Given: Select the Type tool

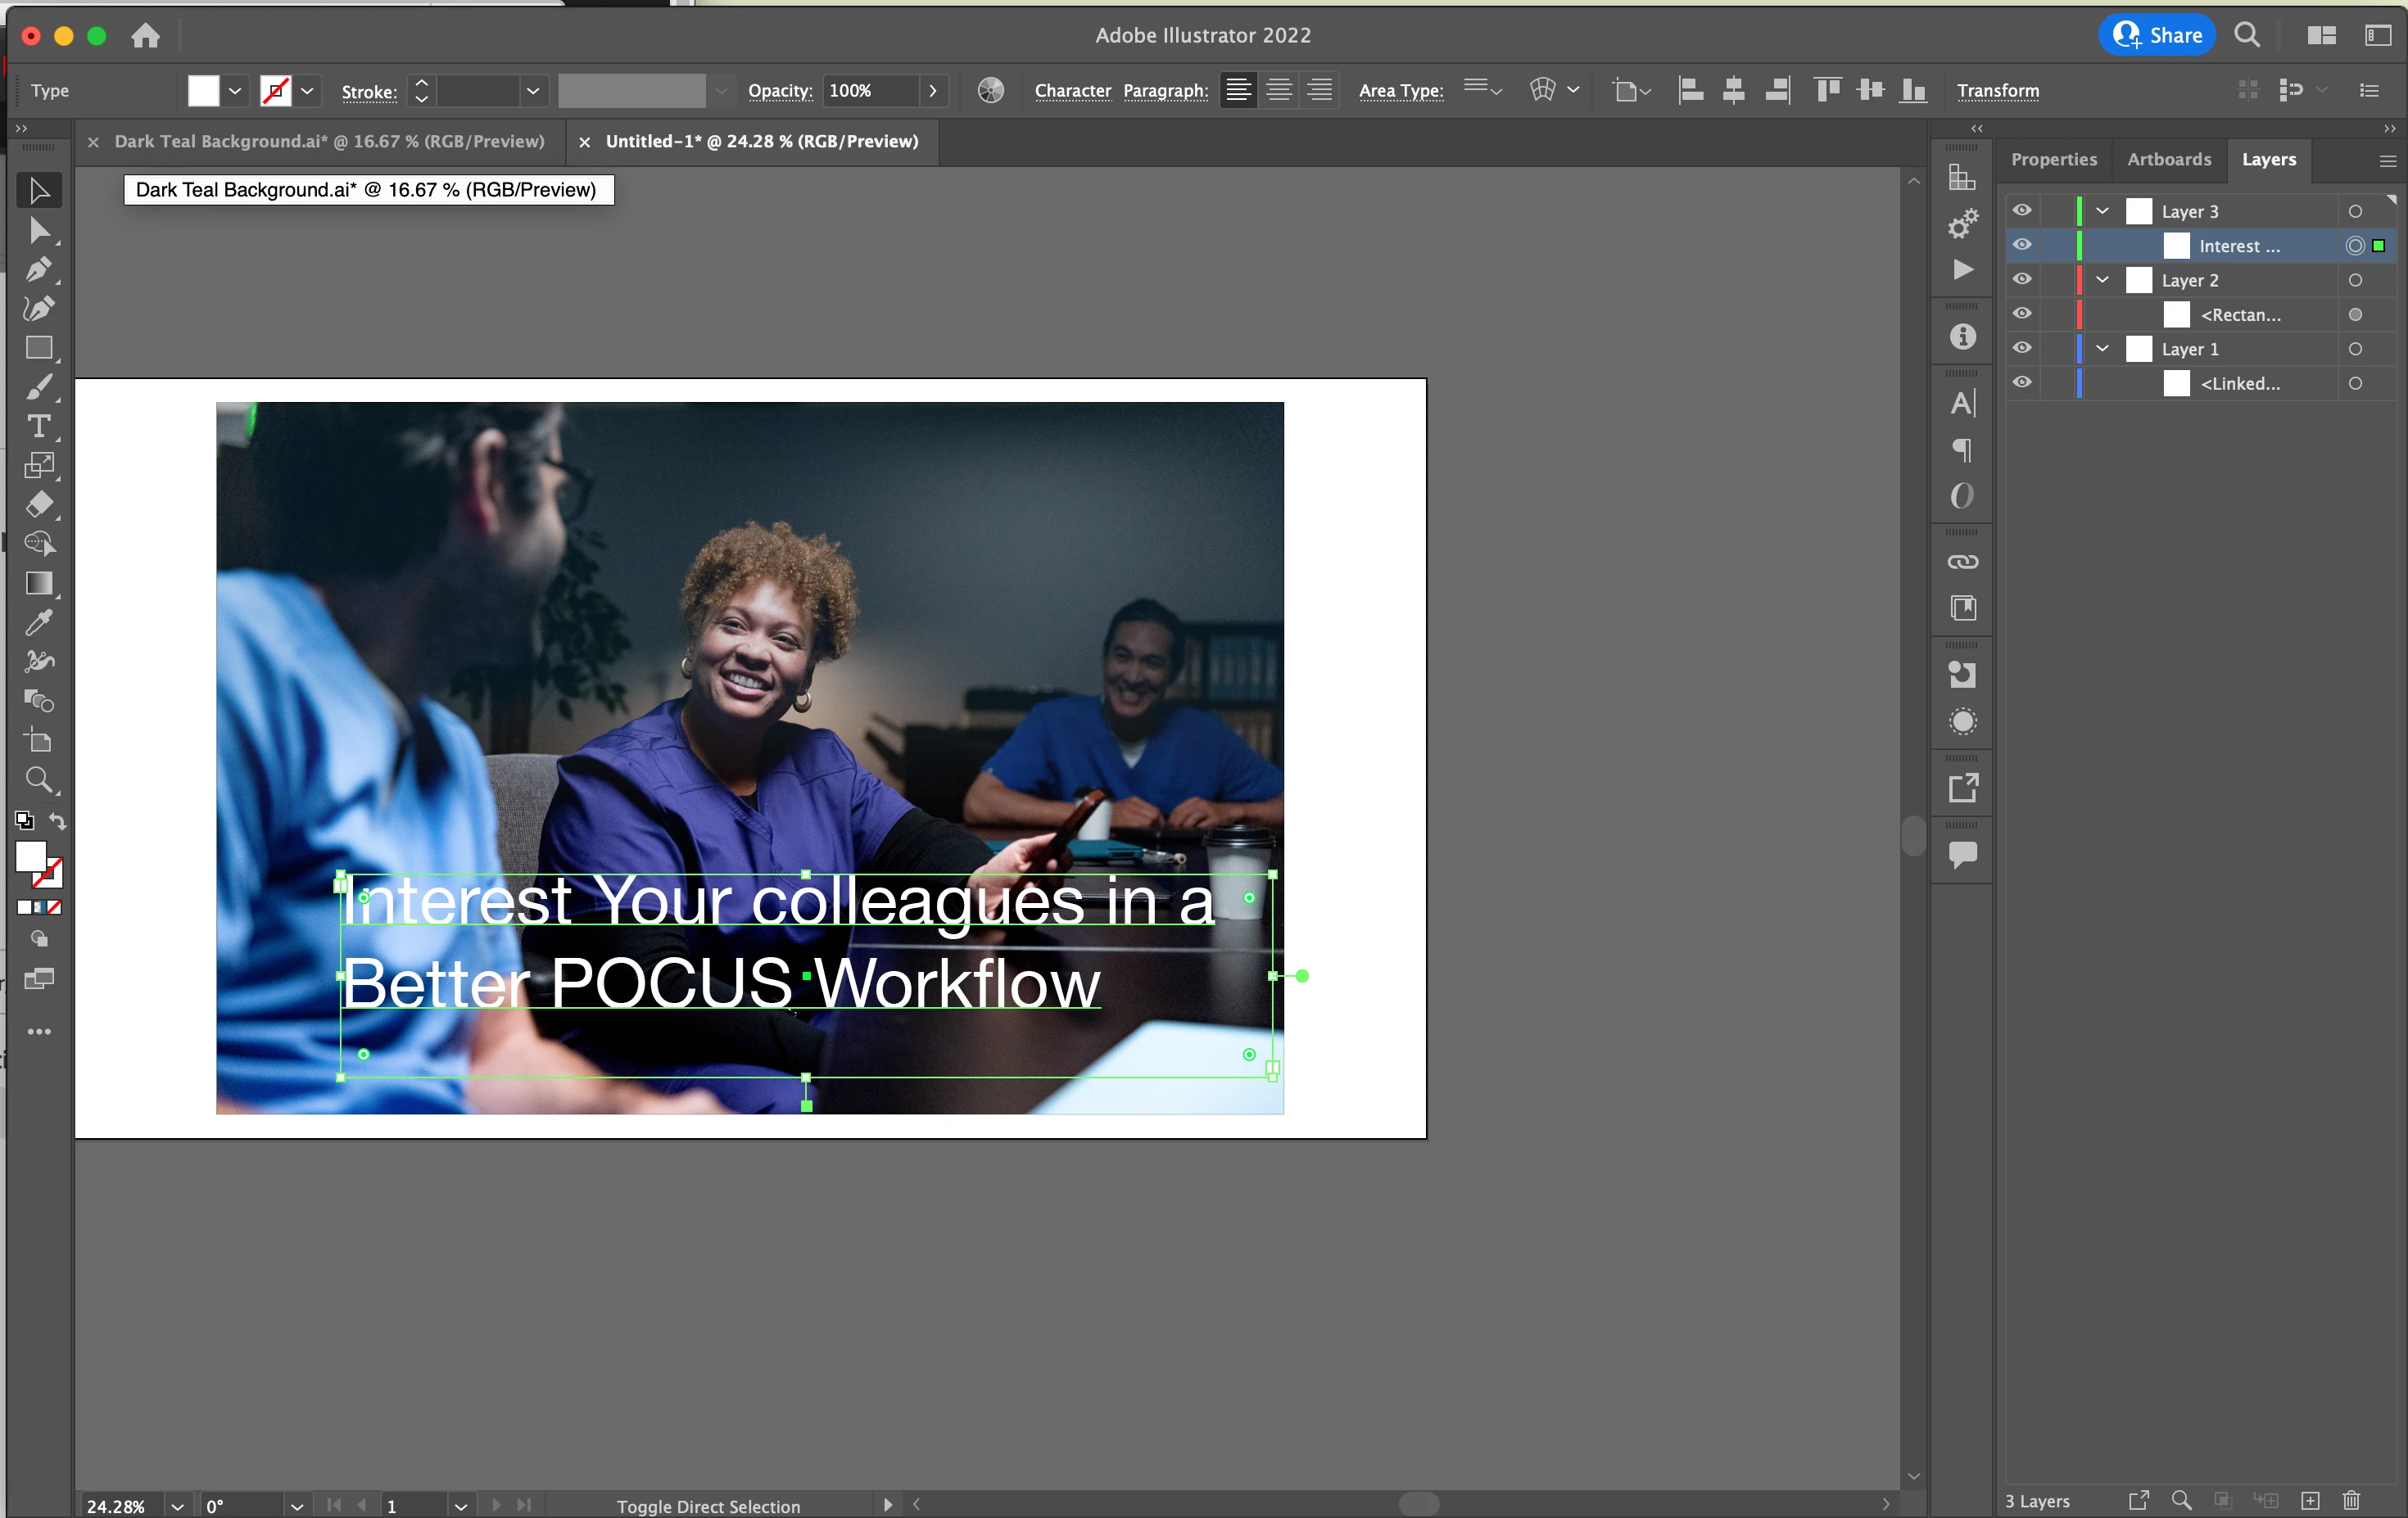Looking at the screenshot, I should click(x=38, y=427).
